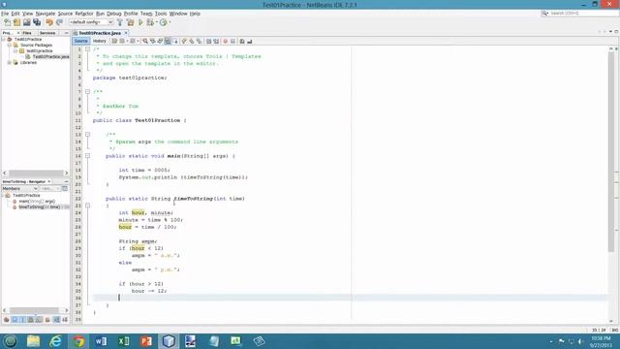The width and height of the screenshot is (620, 349).
Task: Open the File menu
Action: [x=5, y=14]
